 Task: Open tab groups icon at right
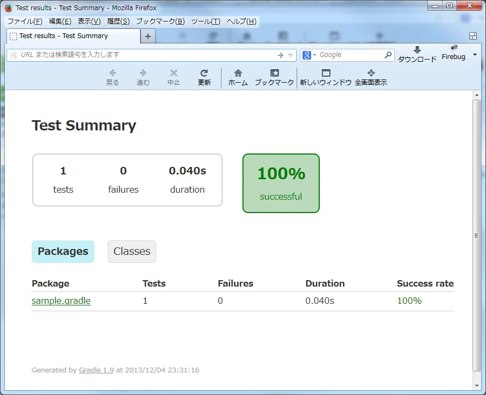(473, 36)
